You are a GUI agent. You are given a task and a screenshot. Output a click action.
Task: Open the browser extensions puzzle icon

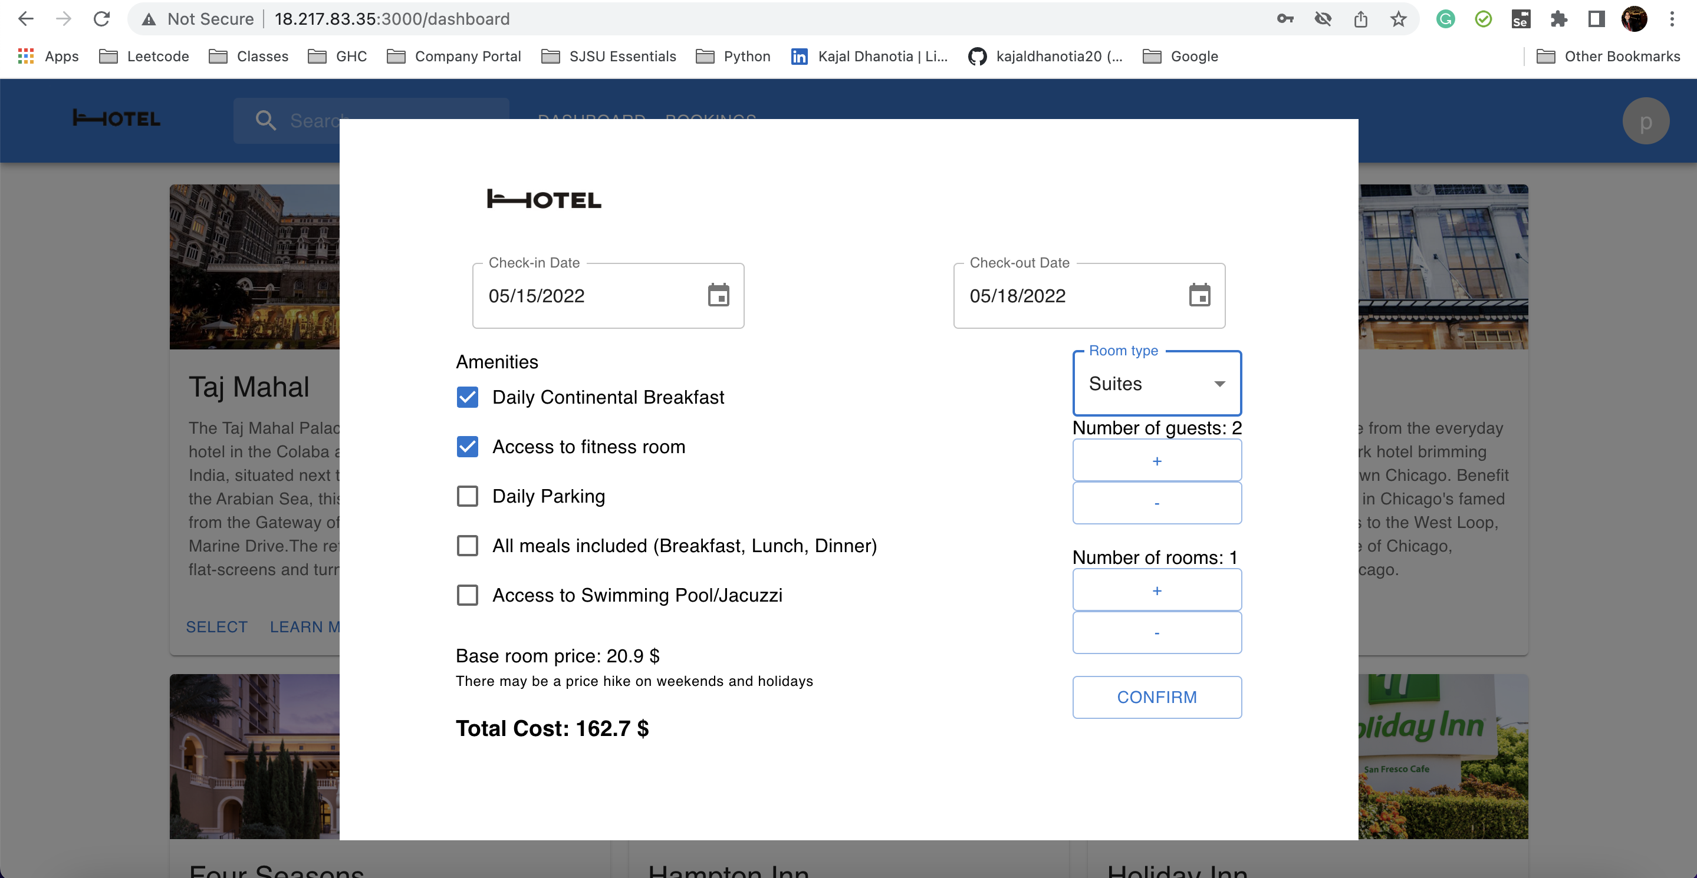click(x=1559, y=18)
